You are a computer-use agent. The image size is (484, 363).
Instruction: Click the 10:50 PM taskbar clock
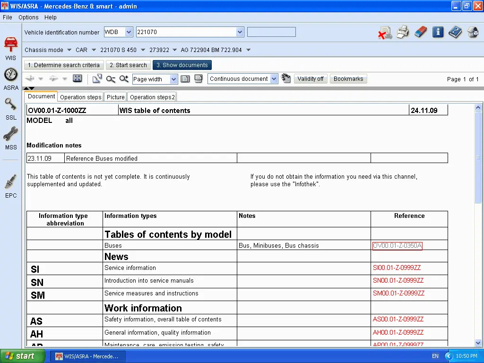click(x=467, y=356)
